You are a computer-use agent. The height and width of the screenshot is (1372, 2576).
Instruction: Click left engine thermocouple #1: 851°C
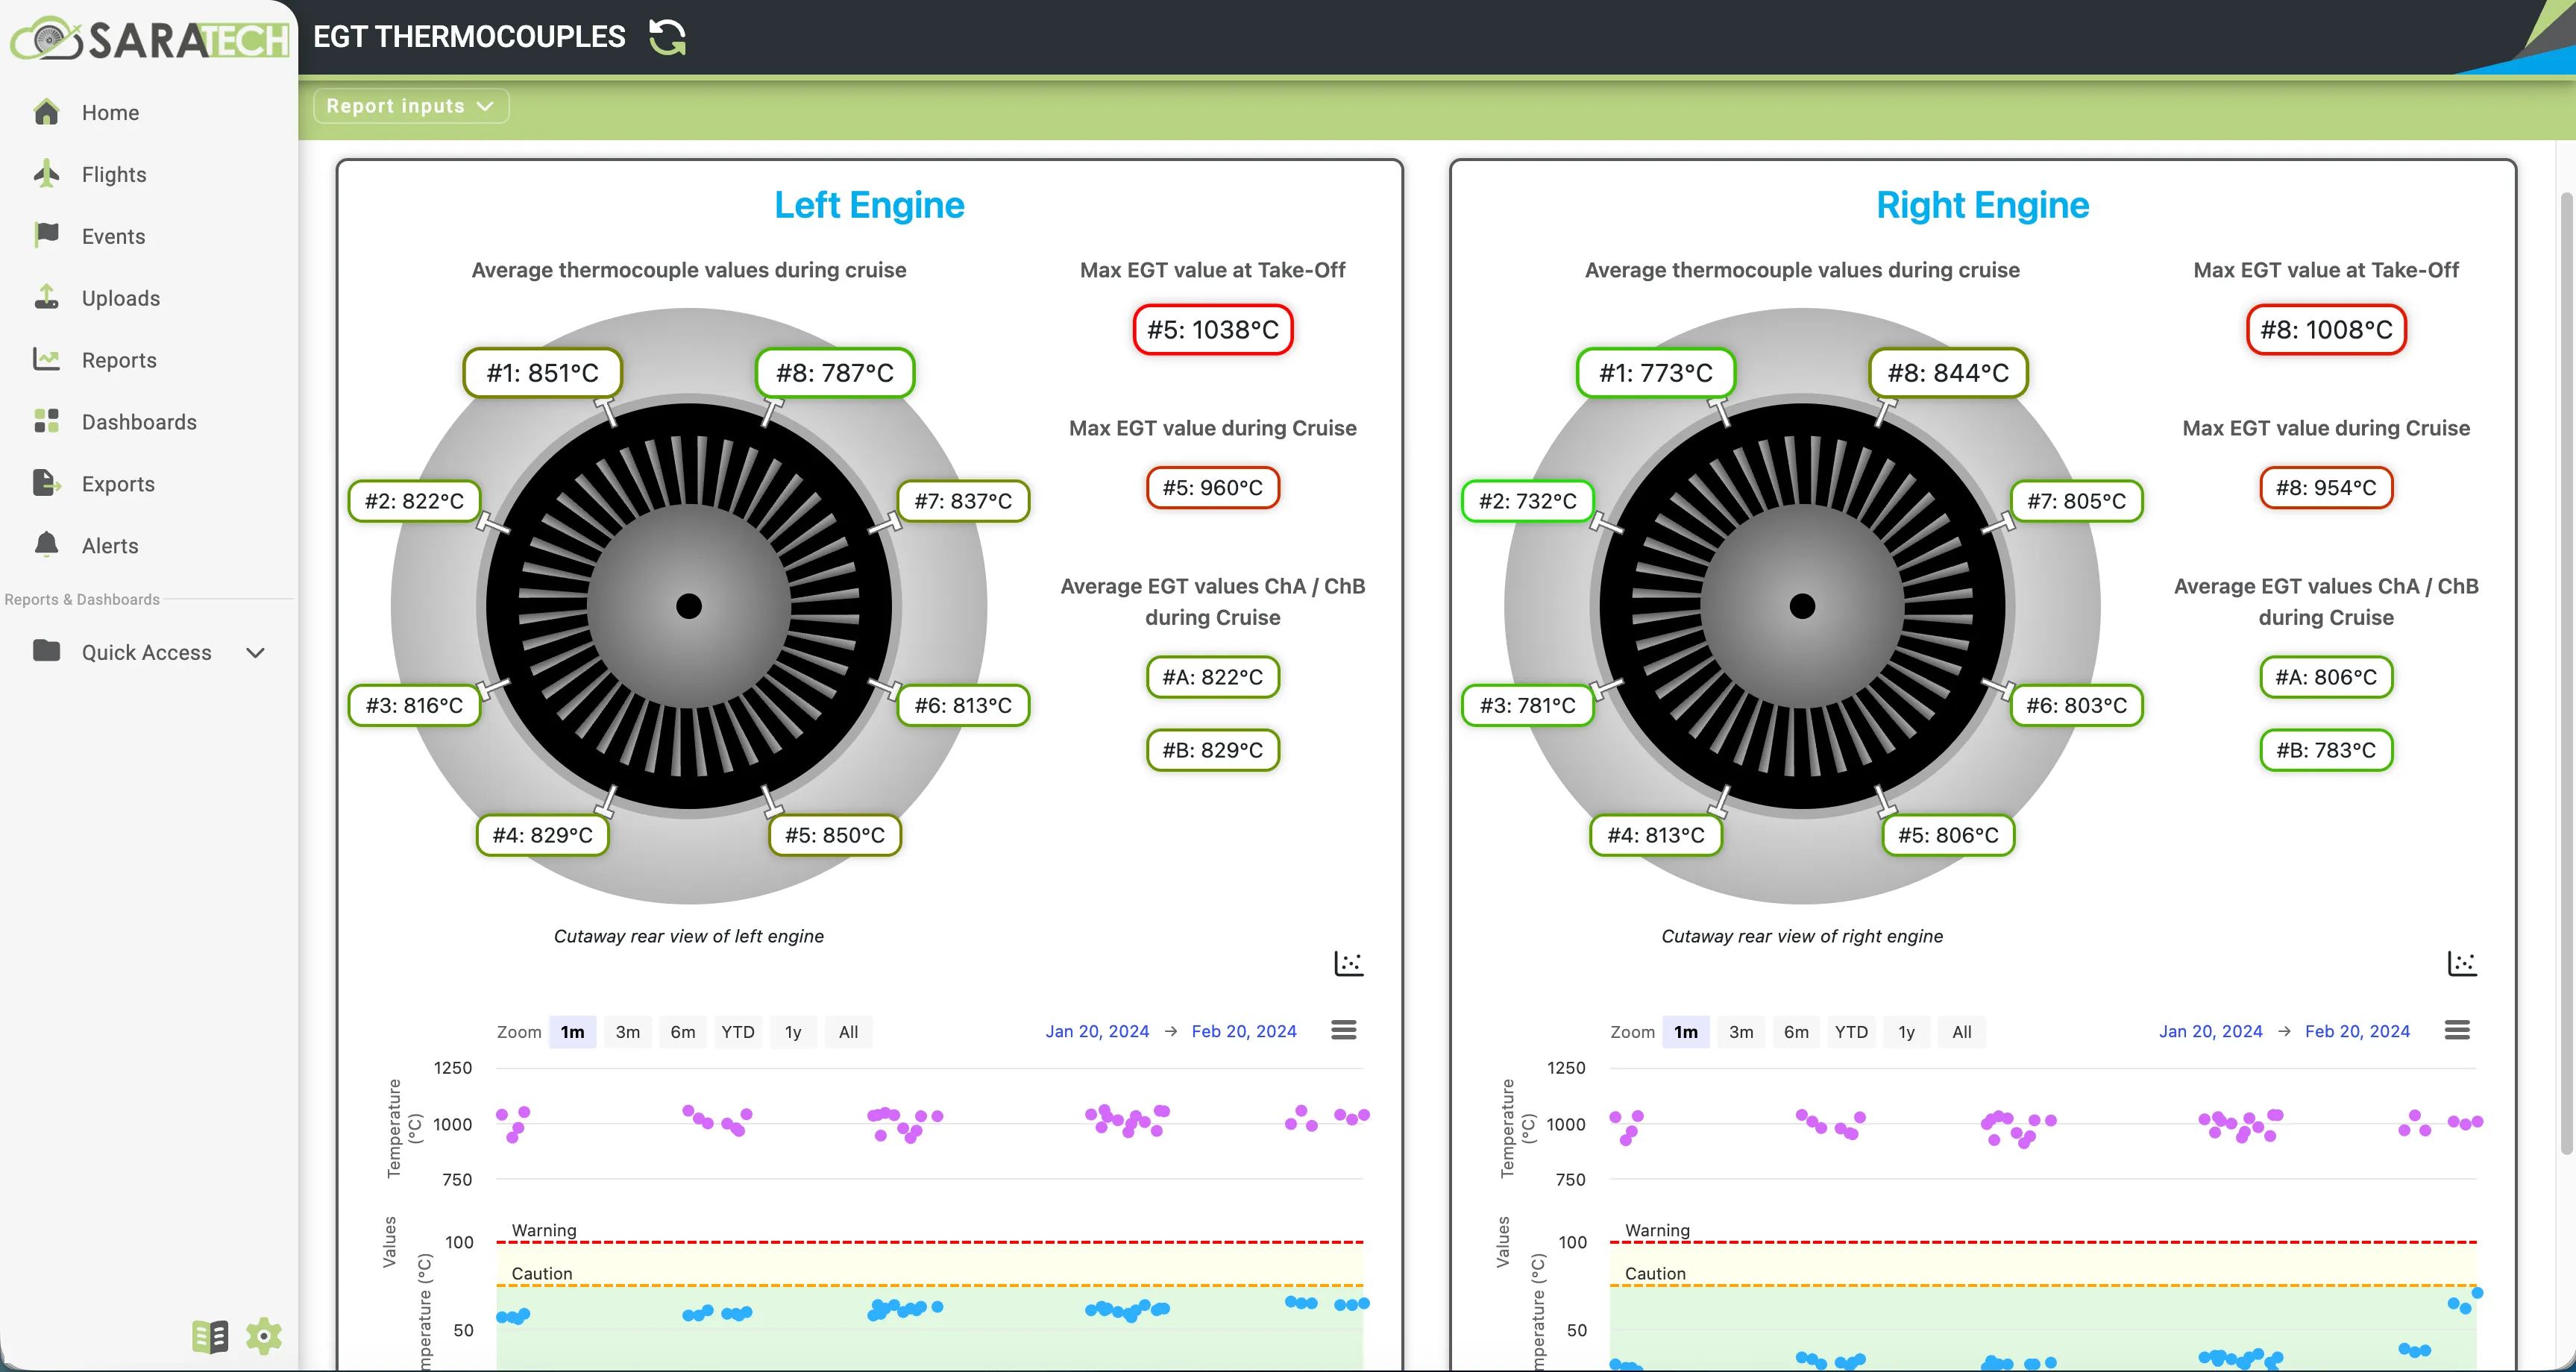(x=542, y=373)
